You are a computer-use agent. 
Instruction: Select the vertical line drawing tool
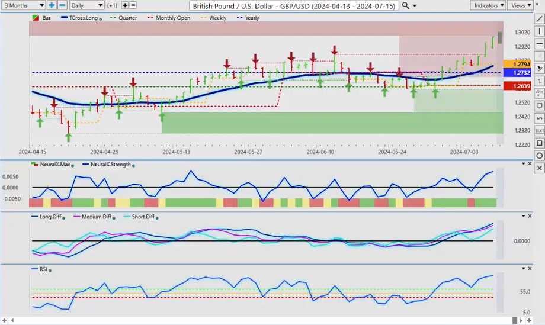(x=540, y=31)
